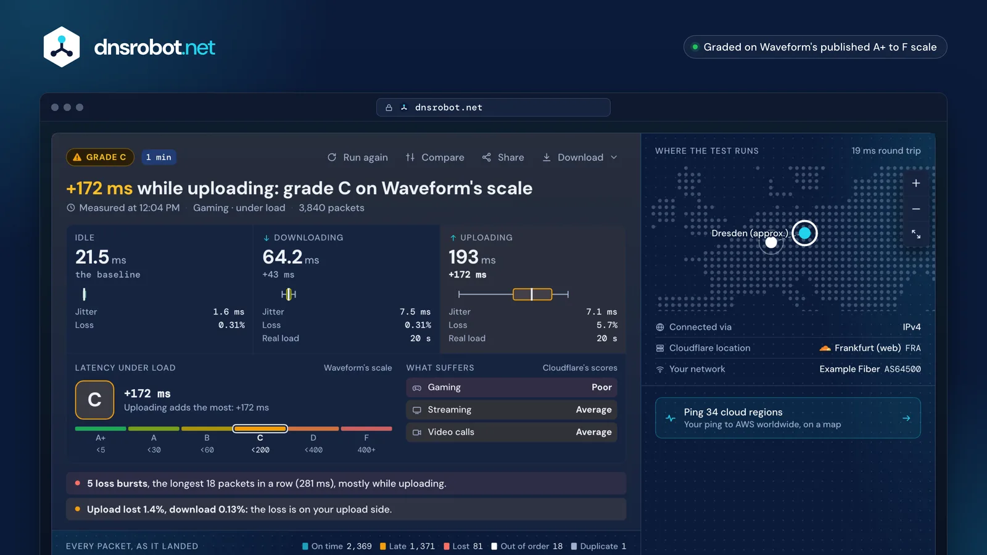The width and height of the screenshot is (987, 555).
Task: Click the arrow on the Ping card
Action: [906, 418]
